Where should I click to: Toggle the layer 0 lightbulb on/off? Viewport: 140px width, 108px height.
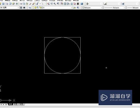33,8
